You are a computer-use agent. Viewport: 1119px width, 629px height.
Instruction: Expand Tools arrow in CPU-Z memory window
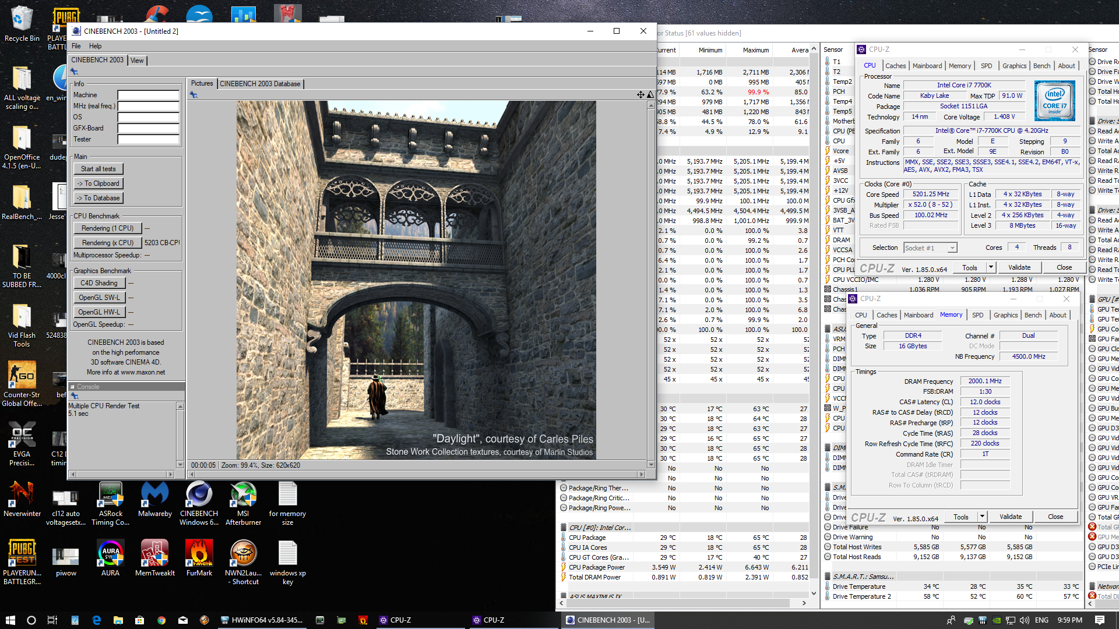coord(982,517)
